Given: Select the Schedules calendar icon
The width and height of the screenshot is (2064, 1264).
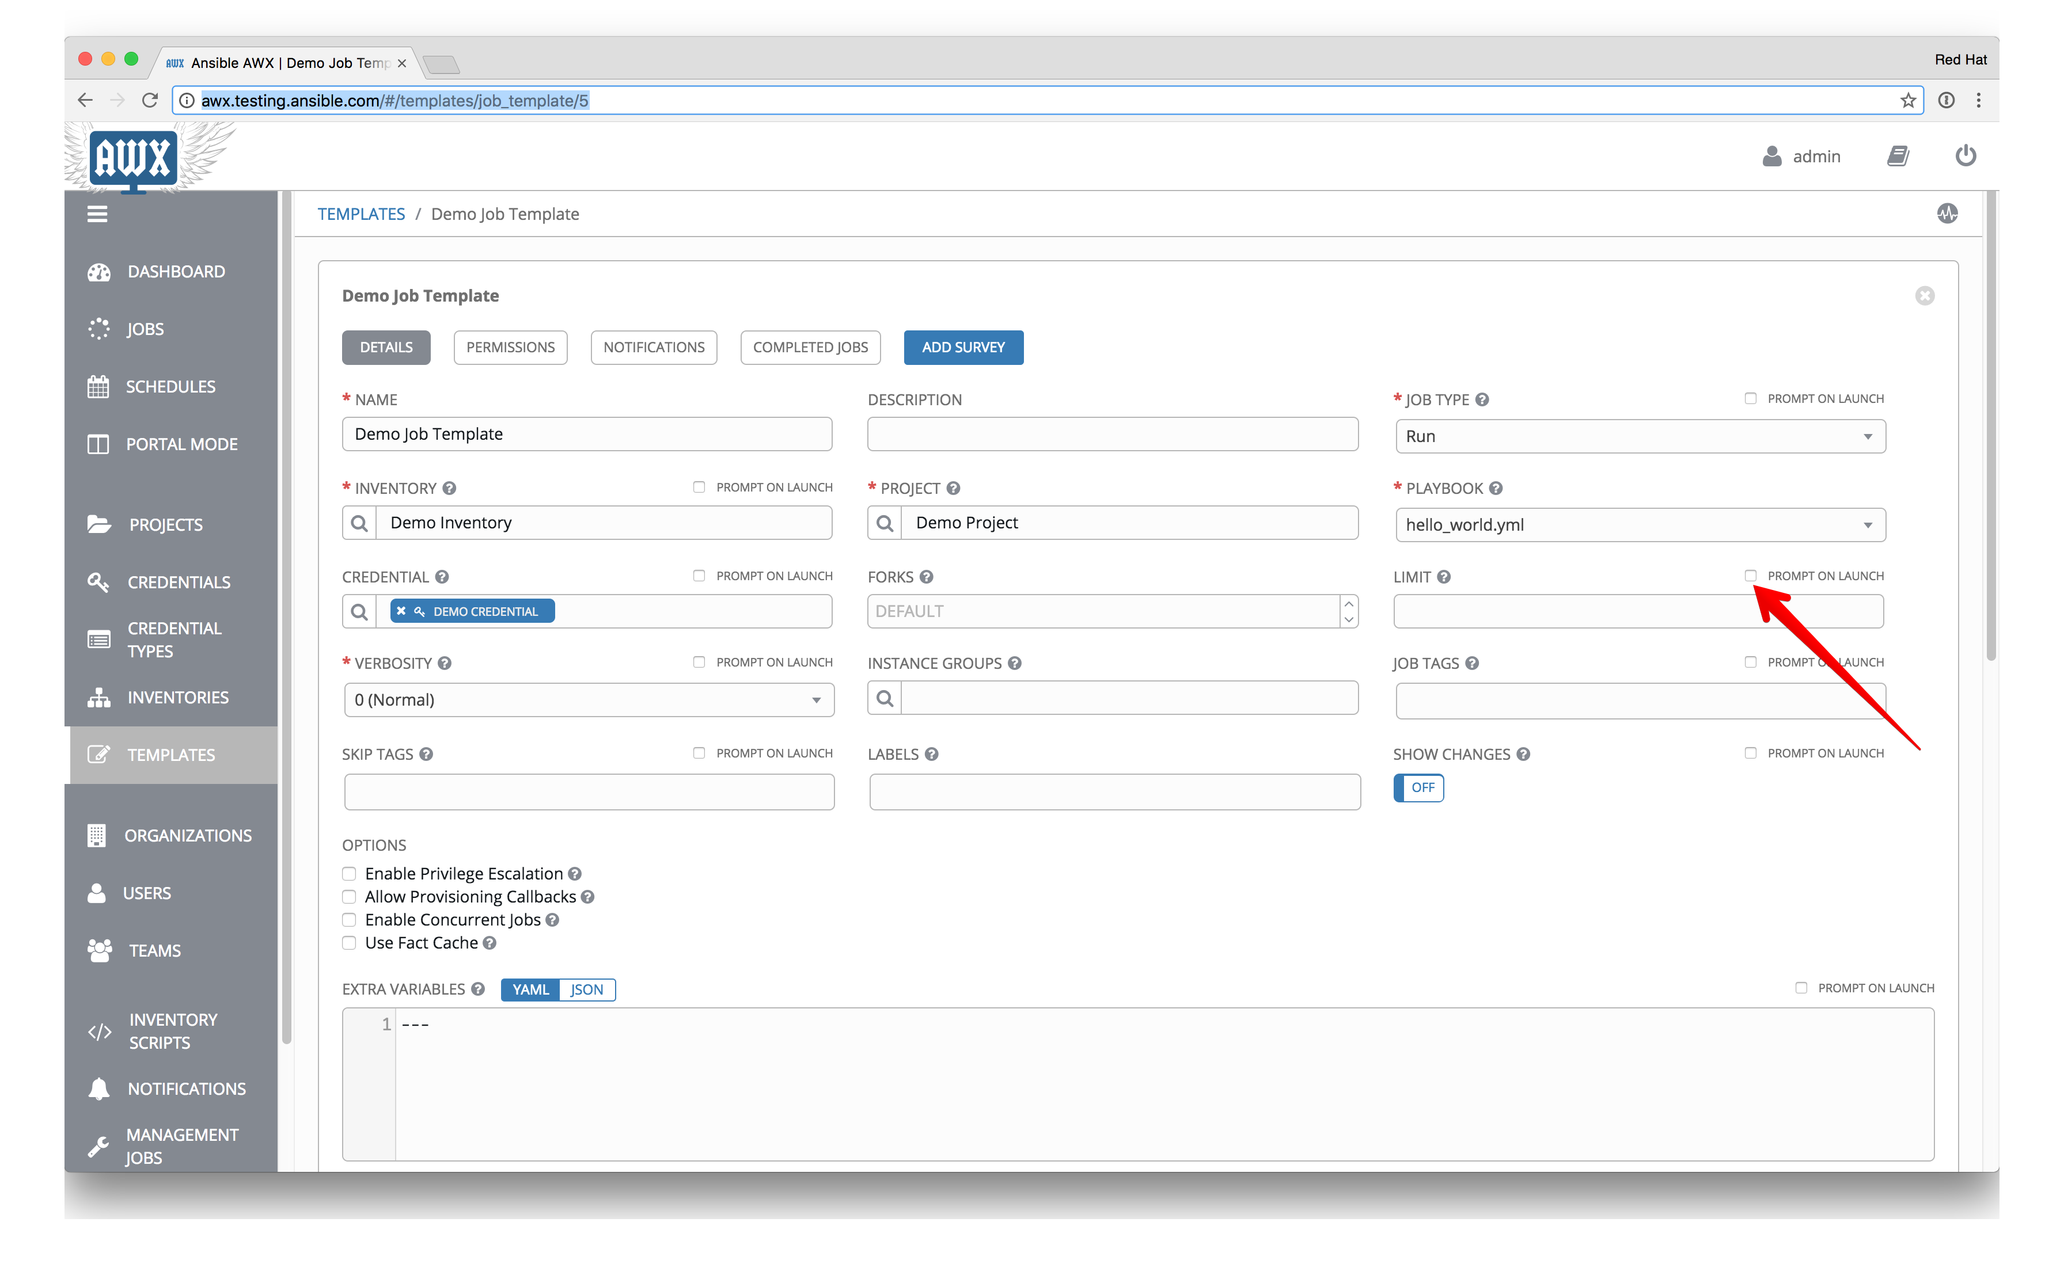Looking at the screenshot, I should (99, 386).
